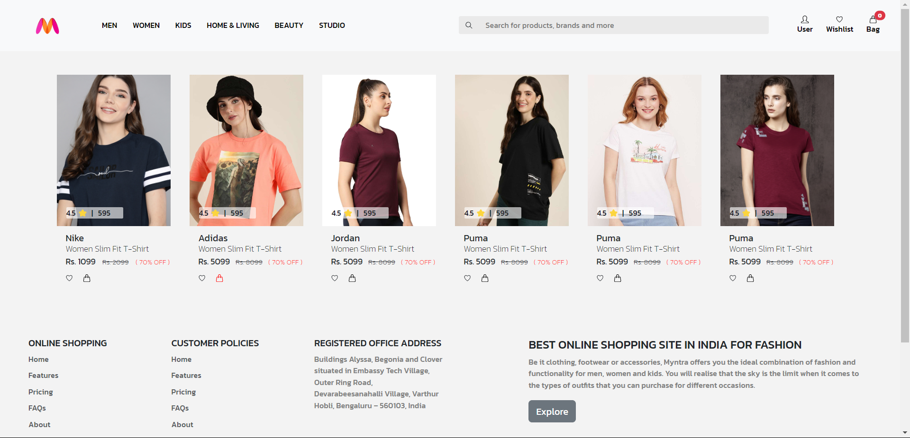This screenshot has height=438, width=910.
Task: Add Jordan T-Shirt to bag
Action: click(352, 278)
